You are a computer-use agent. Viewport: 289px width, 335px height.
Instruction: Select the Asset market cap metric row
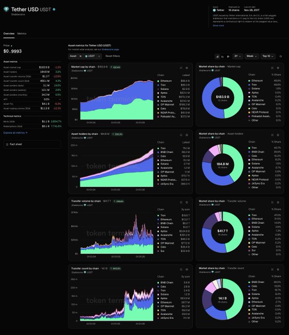click(32, 67)
